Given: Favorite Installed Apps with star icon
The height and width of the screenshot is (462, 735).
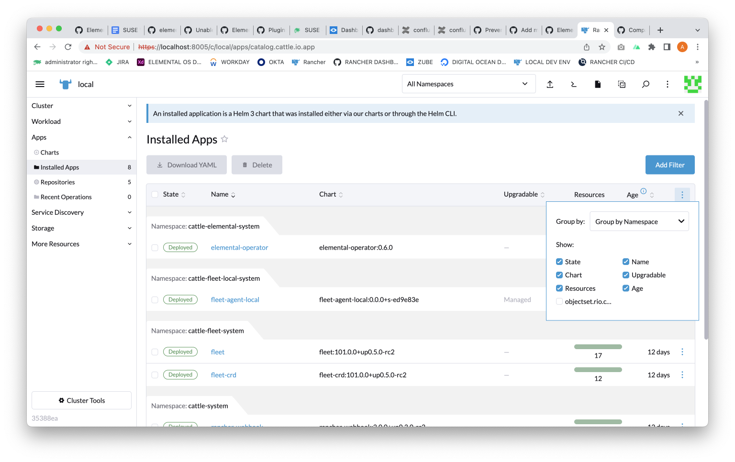Looking at the screenshot, I should (224, 139).
